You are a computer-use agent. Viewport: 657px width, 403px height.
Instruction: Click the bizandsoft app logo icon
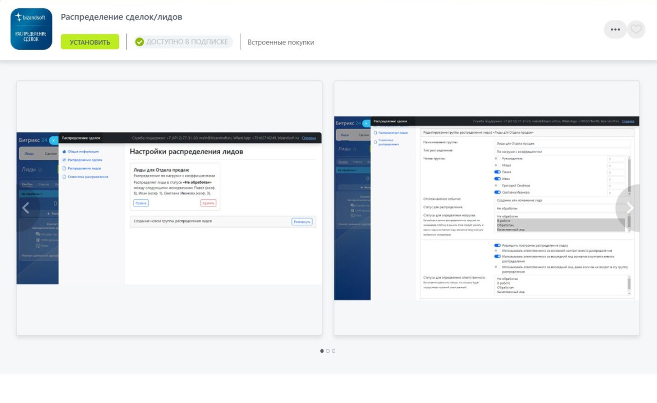click(x=31, y=29)
